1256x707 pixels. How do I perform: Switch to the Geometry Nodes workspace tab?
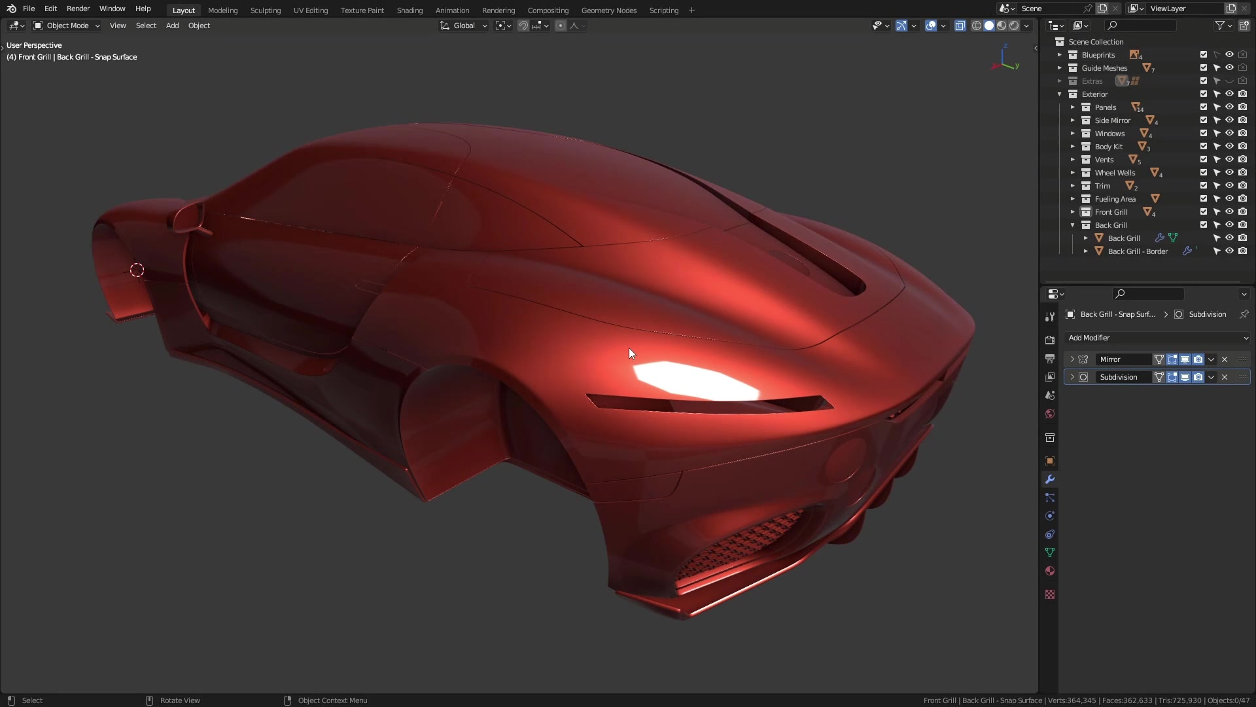pos(609,10)
